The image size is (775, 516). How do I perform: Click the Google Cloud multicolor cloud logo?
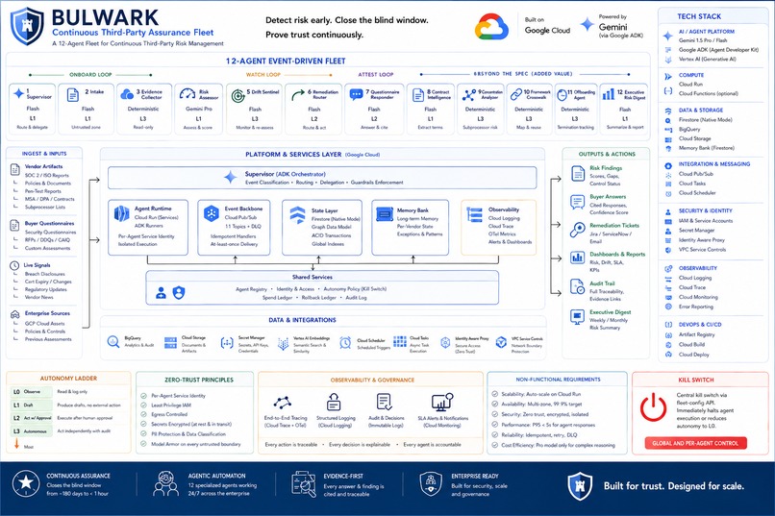click(x=491, y=26)
